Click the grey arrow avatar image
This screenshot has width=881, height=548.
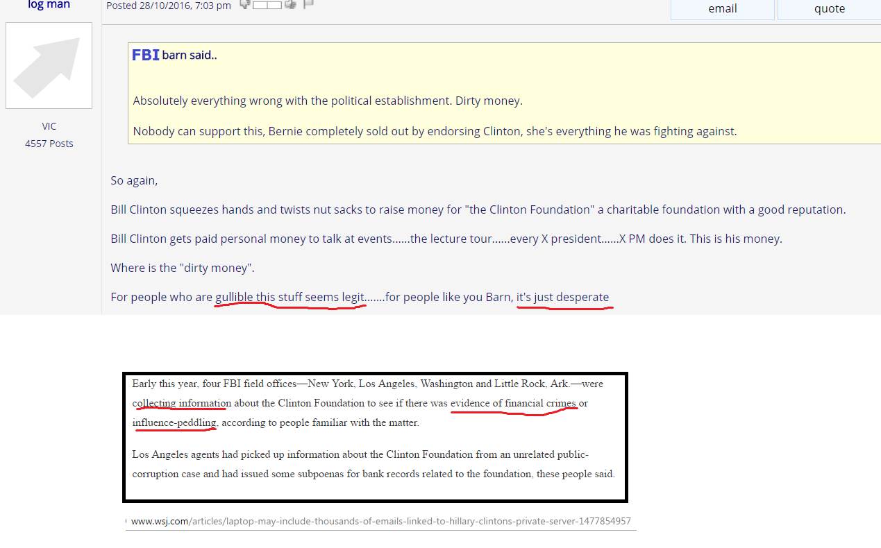point(49,66)
